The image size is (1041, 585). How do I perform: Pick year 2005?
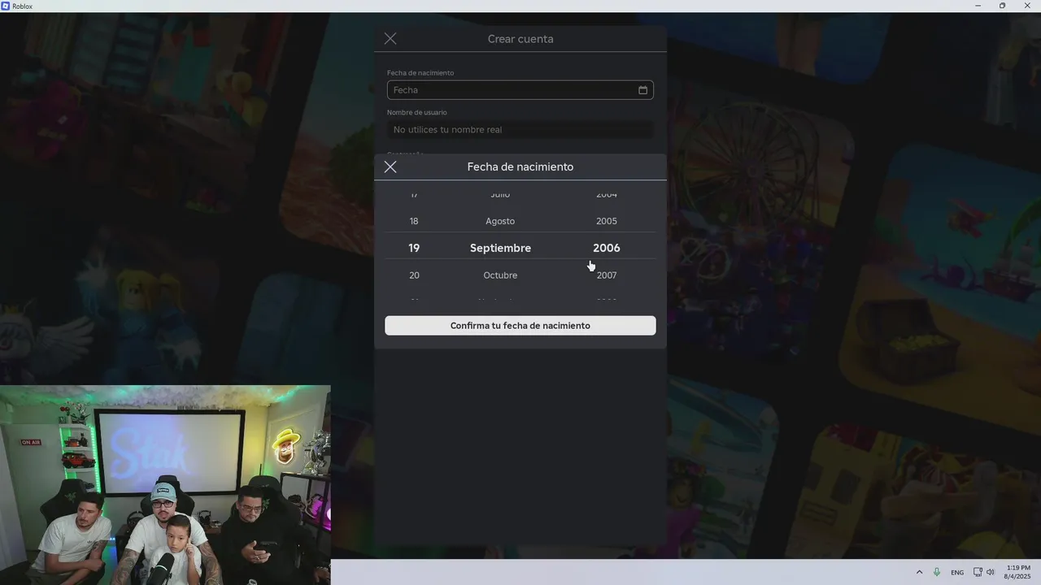click(x=607, y=221)
